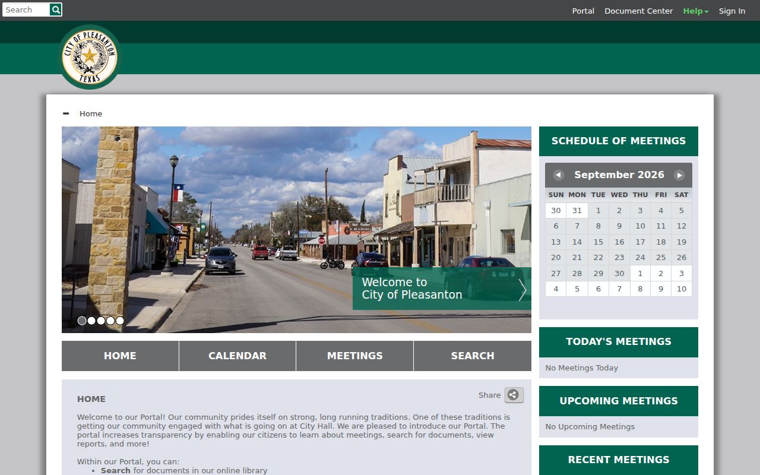Select the third slideshow dot
This screenshot has width=760, height=475.
[x=101, y=321]
